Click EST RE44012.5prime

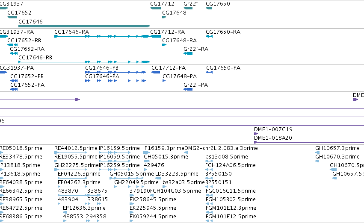point(76,148)
